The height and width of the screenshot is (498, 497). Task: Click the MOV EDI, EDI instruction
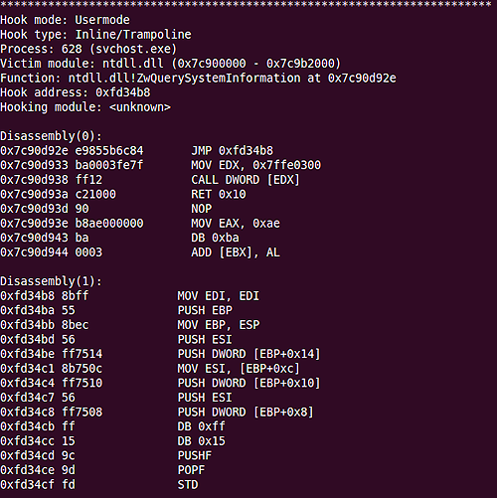(219, 296)
